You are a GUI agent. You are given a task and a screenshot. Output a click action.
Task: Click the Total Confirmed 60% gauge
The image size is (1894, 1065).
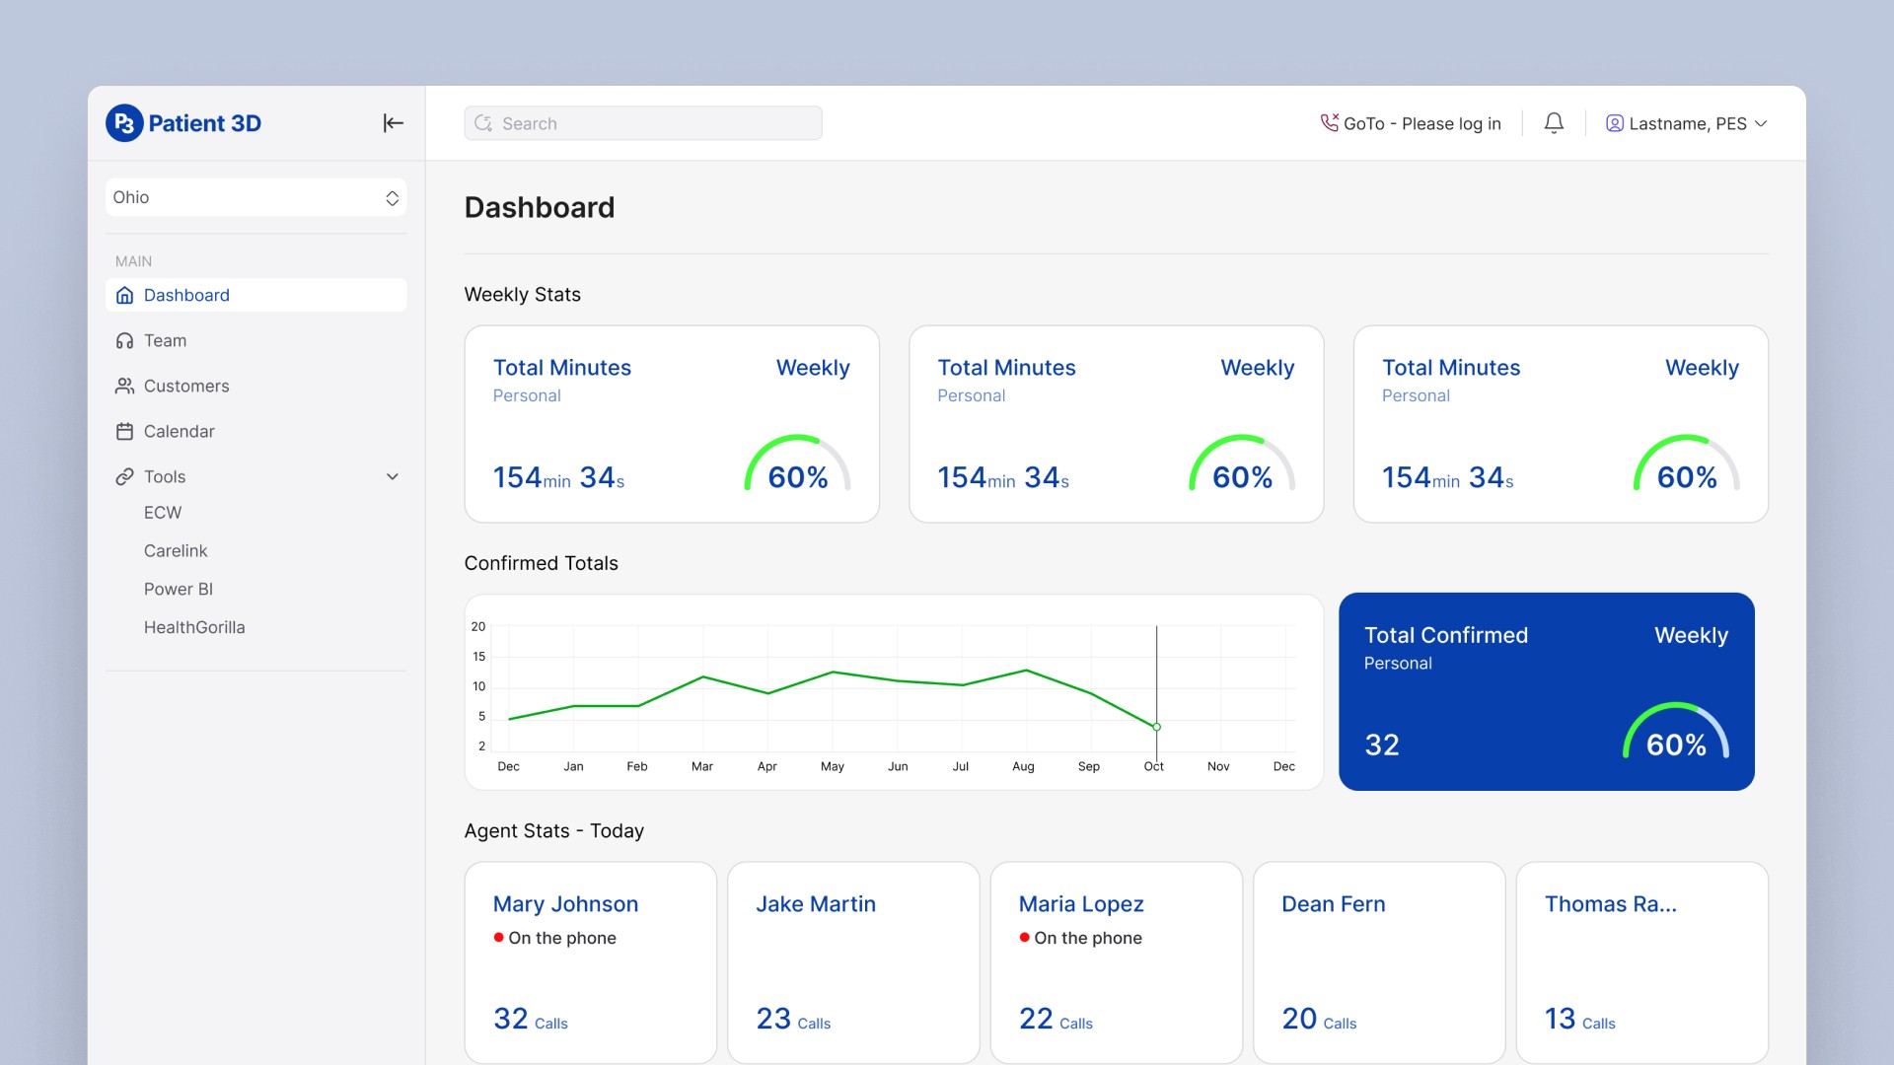point(1676,733)
